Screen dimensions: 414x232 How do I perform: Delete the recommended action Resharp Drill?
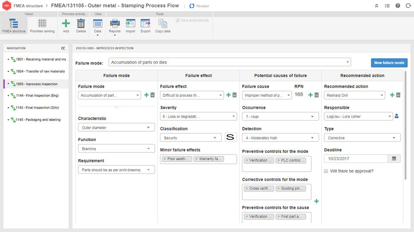click(x=398, y=95)
